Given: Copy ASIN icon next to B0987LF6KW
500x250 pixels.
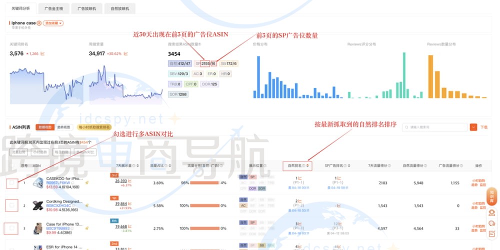Looking at the screenshot, I should click(72, 182).
